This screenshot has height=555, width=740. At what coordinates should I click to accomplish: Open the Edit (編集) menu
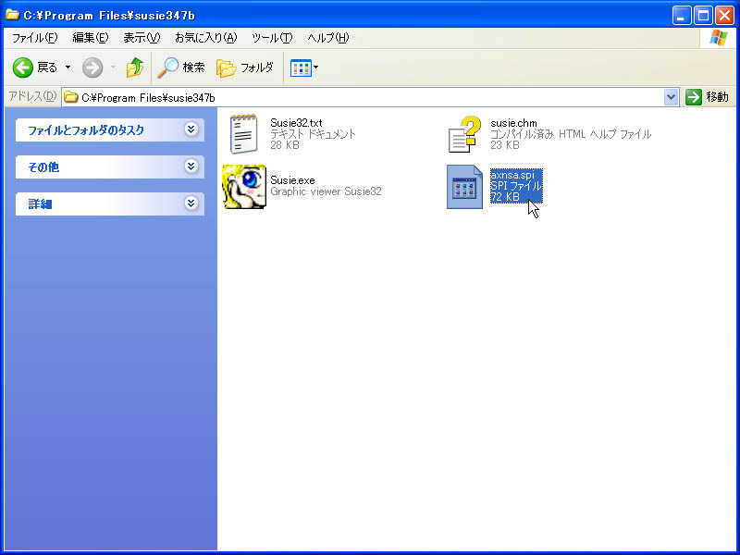tap(90, 38)
